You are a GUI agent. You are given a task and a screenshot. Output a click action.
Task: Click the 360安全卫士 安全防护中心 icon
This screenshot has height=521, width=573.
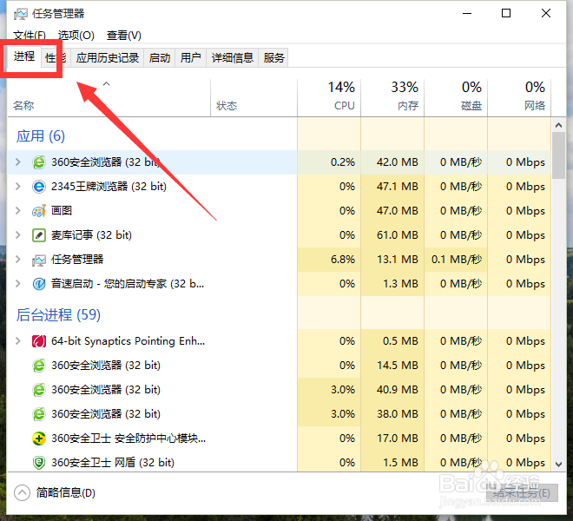point(39,439)
